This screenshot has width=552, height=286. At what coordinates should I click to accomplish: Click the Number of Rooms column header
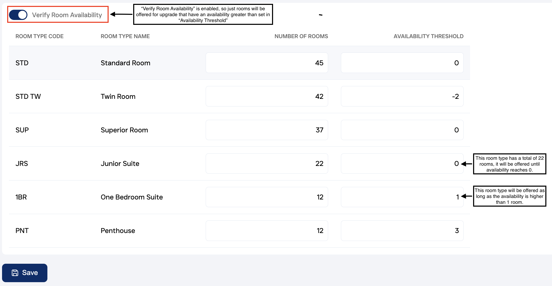tap(301, 36)
